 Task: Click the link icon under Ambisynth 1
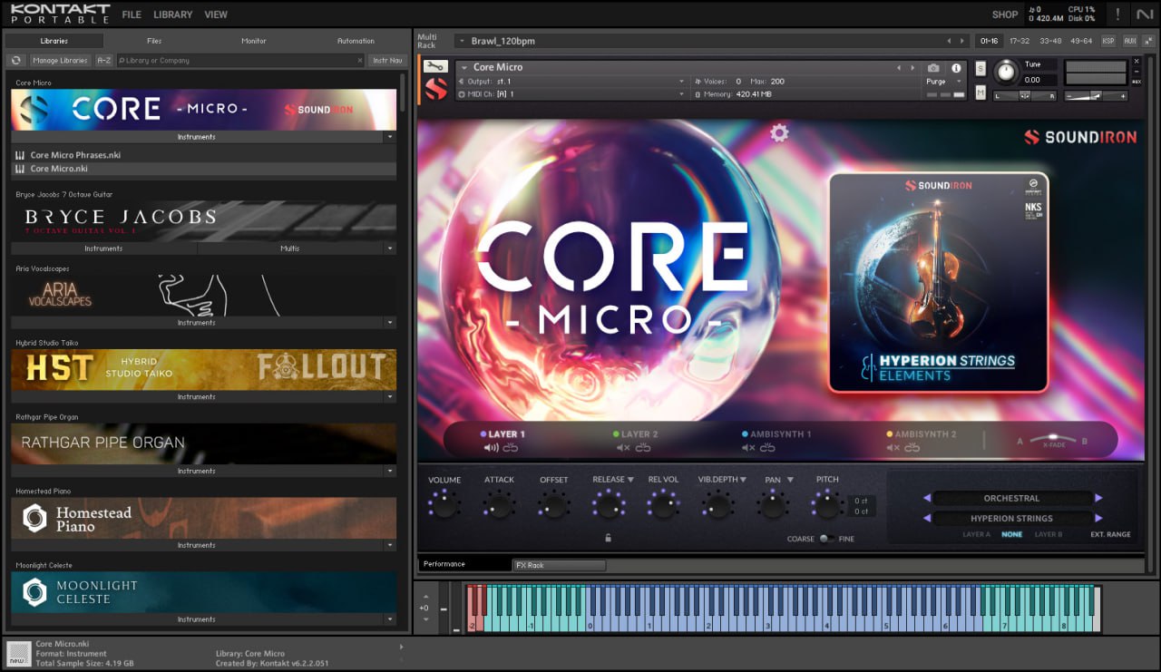click(768, 448)
